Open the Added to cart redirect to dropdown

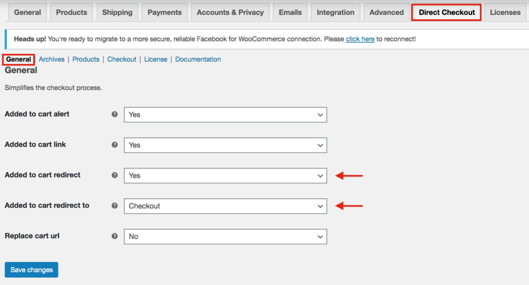(x=225, y=206)
